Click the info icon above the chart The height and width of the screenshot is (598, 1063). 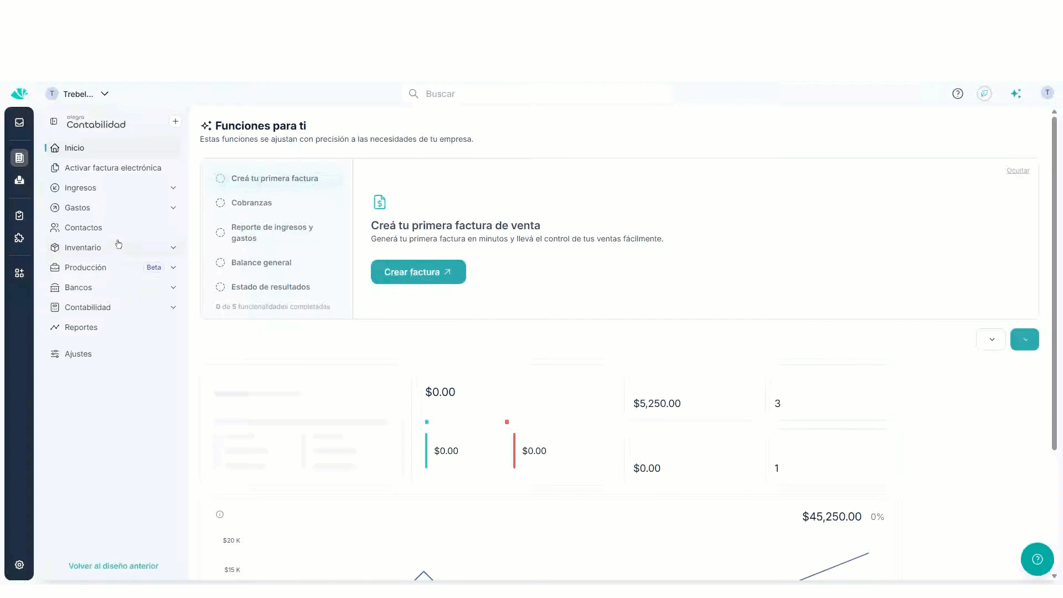pos(220,514)
